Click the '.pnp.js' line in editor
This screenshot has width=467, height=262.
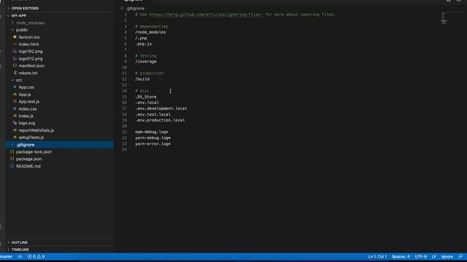pos(143,44)
